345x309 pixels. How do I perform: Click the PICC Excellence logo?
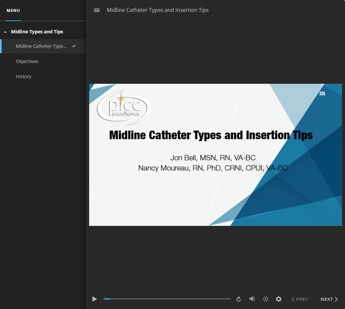tap(123, 108)
